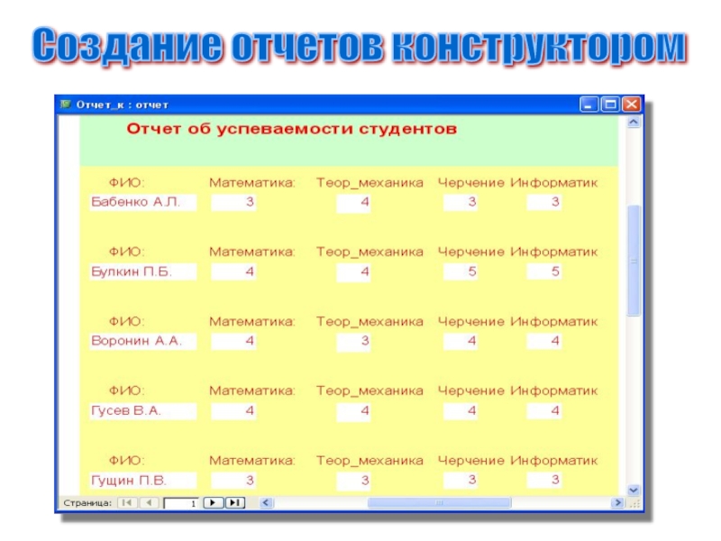Close the Отчет_к report window

(632, 105)
